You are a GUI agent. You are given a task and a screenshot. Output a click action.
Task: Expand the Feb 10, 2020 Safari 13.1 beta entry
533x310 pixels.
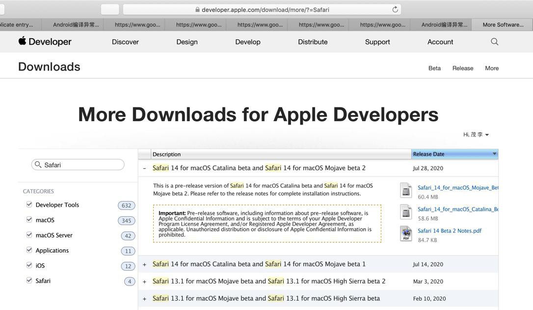click(144, 299)
